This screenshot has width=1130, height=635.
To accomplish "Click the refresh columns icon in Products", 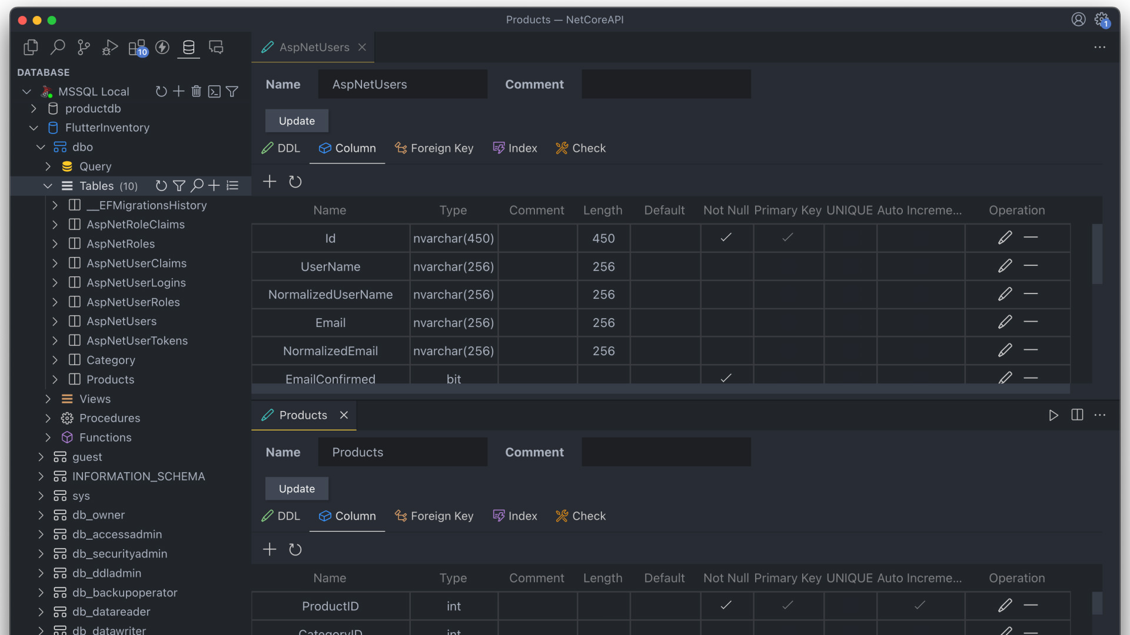I will tap(294, 549).
